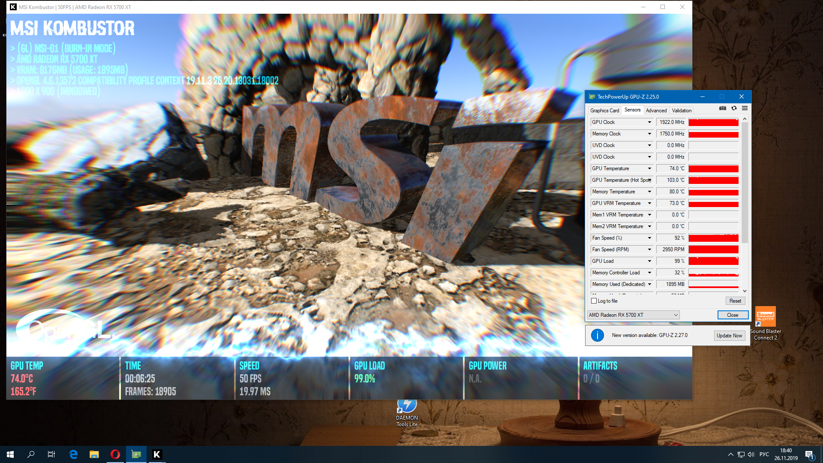Open the Windows notification center icon
823x463 pixels.
(809, 454)
